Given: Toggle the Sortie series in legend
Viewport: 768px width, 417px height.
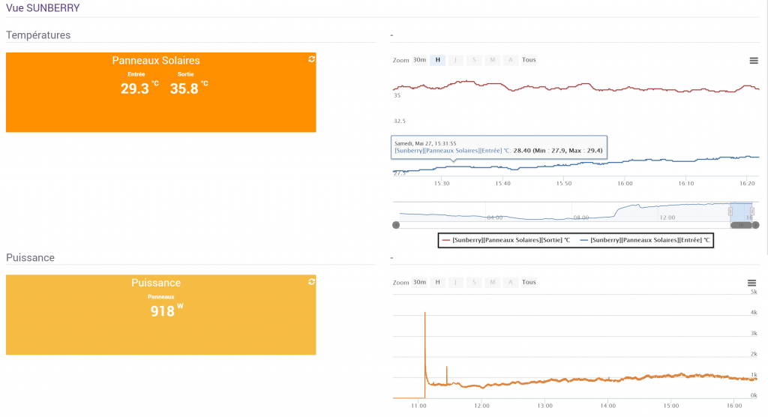Looking at the screenshot, I should tap(506, 240).
